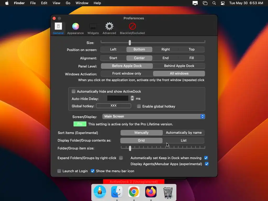Close the Preferences window
This screenshot has height=201, width=268.
click(54, 18)
